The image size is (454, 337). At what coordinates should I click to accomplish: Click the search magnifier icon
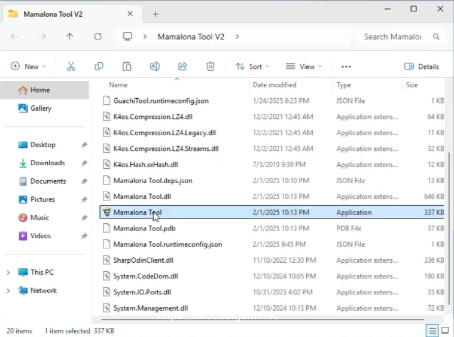[x=436, y=37]
